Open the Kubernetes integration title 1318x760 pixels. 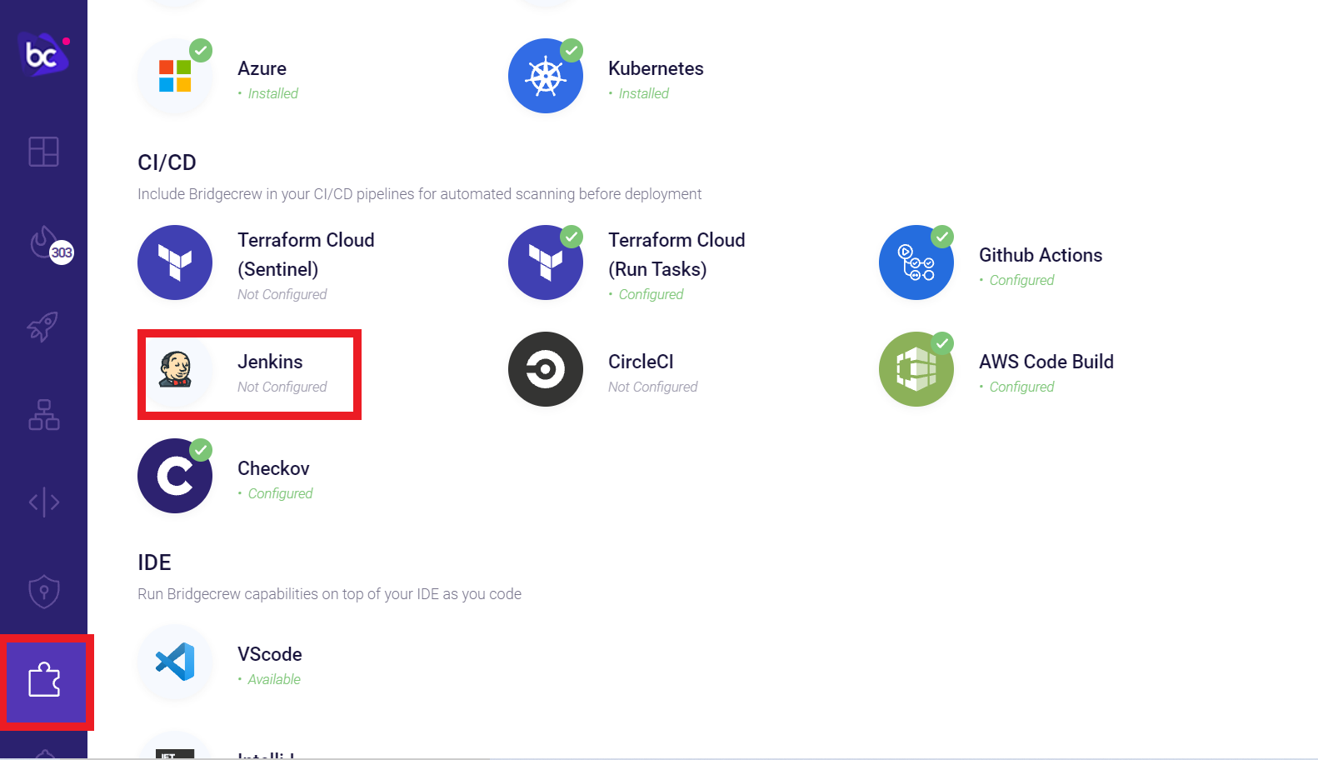tap(656, 68)
